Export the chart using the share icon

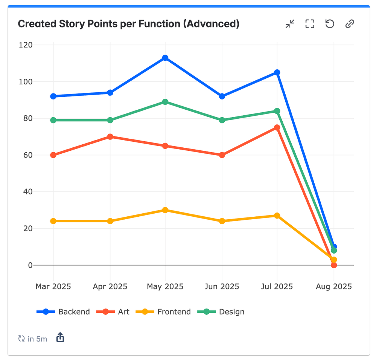pyautogui.click(x=60, y=338)
